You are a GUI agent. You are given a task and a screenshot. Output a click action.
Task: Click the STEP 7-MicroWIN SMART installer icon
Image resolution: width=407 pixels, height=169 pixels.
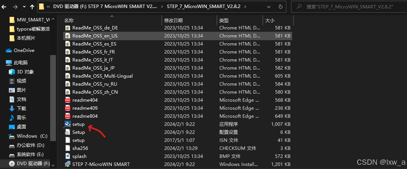[68, 164]
